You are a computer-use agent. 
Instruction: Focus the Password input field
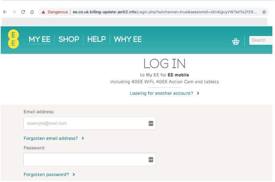[x=90, y=160]
